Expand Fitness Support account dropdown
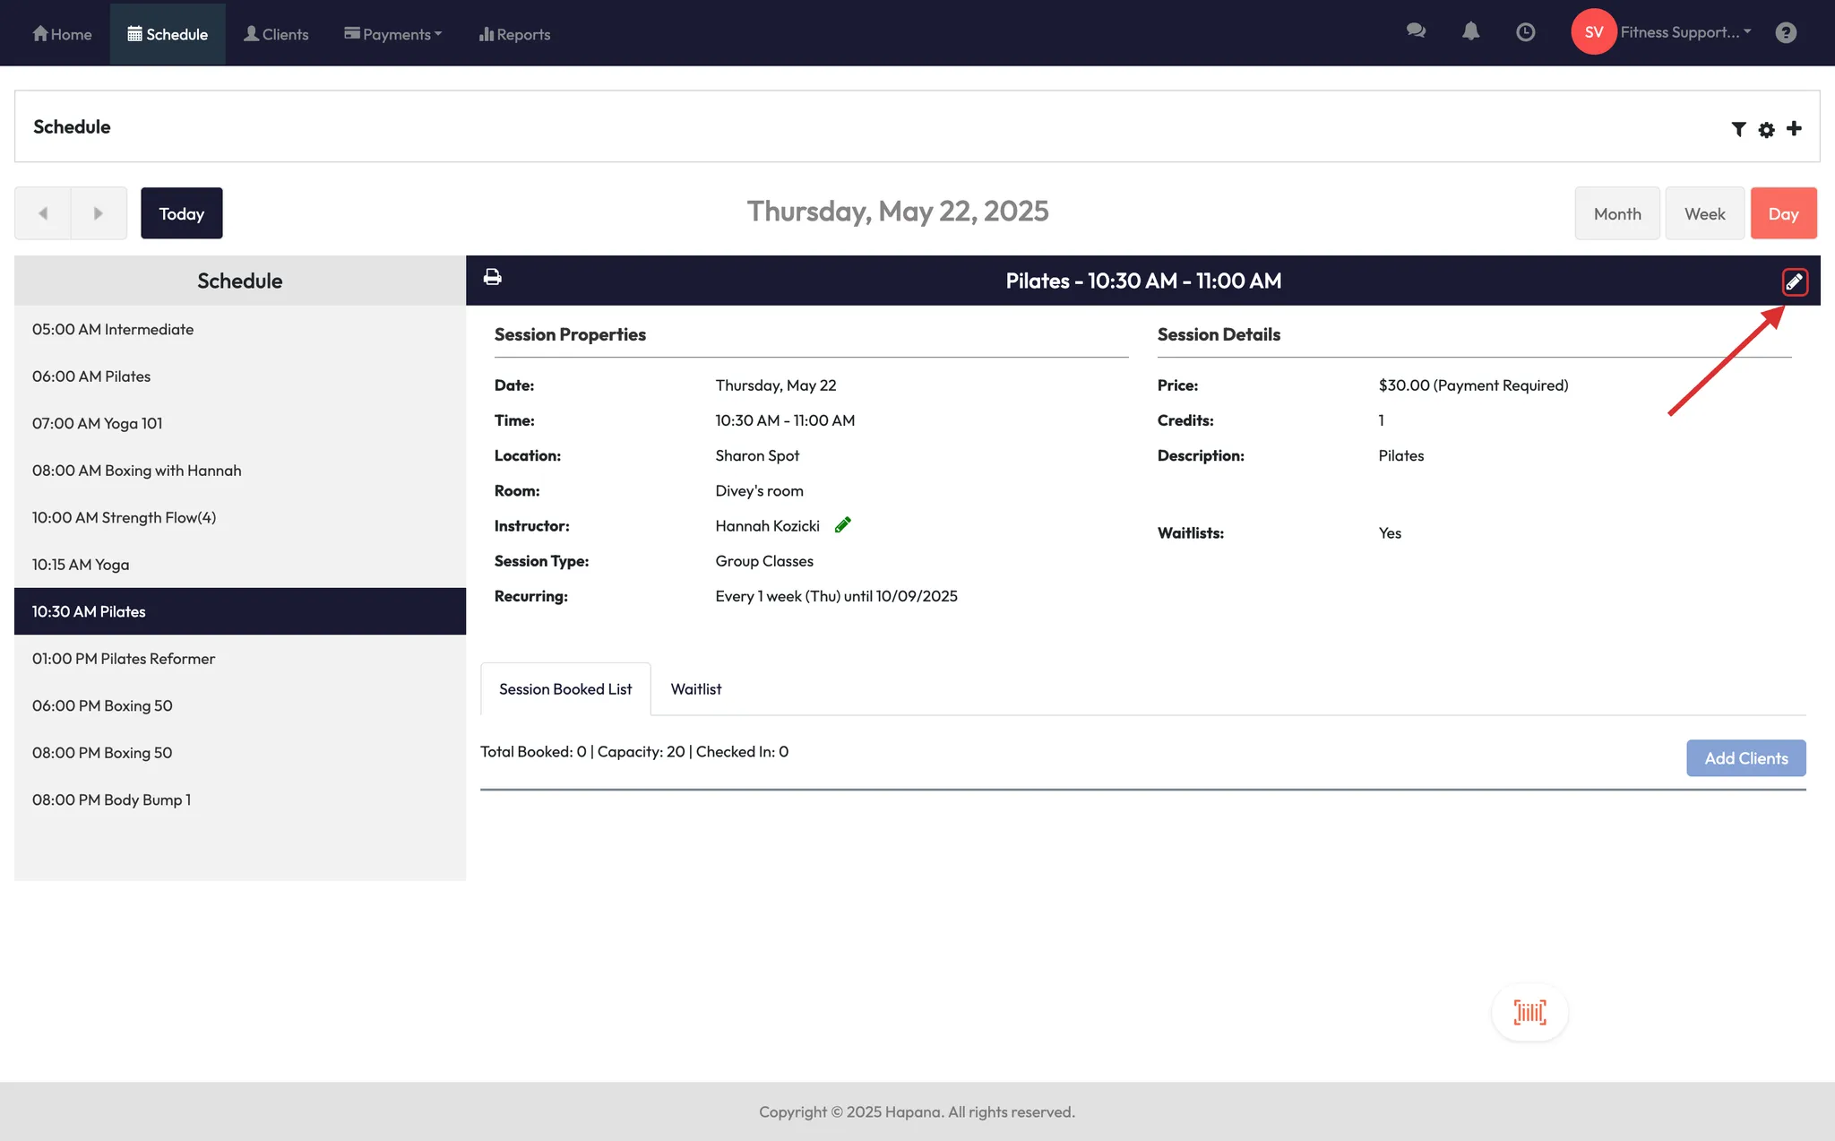This screenshot has height=1141, width=1835. [1684, 32]
